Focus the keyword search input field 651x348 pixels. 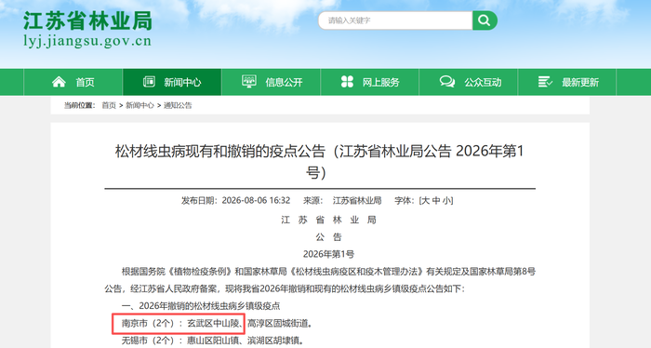coord(395,20)
